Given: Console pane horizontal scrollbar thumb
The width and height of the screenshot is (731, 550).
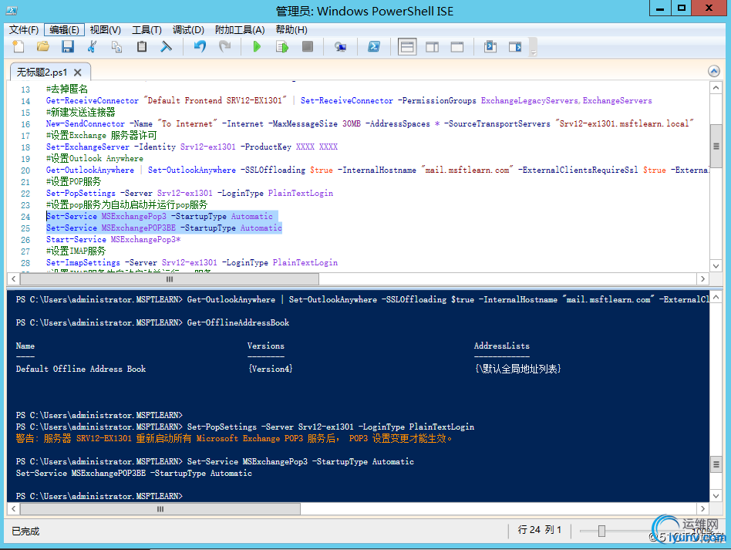Looking at the screenshot, I should [160, 508].
